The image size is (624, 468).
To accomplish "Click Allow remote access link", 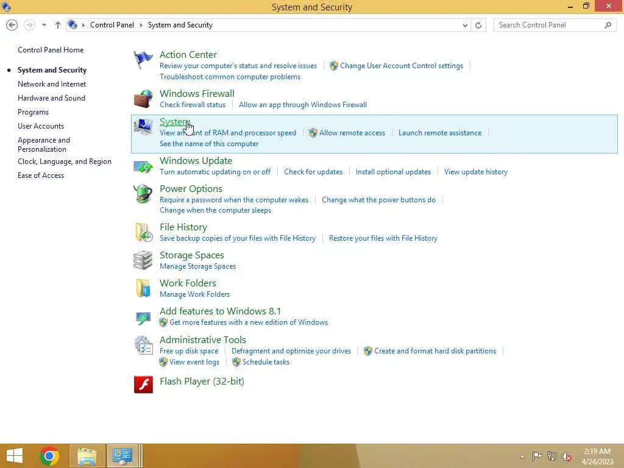I will point(352,133).
